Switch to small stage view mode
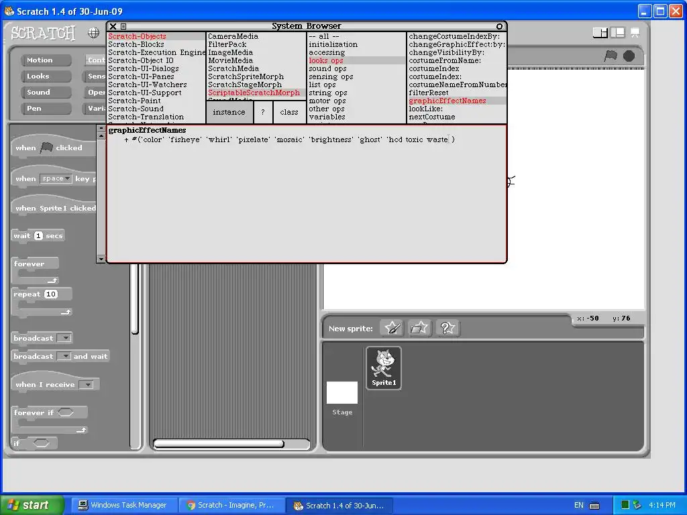This screenshot has width=687, height=515. point(600,32)
